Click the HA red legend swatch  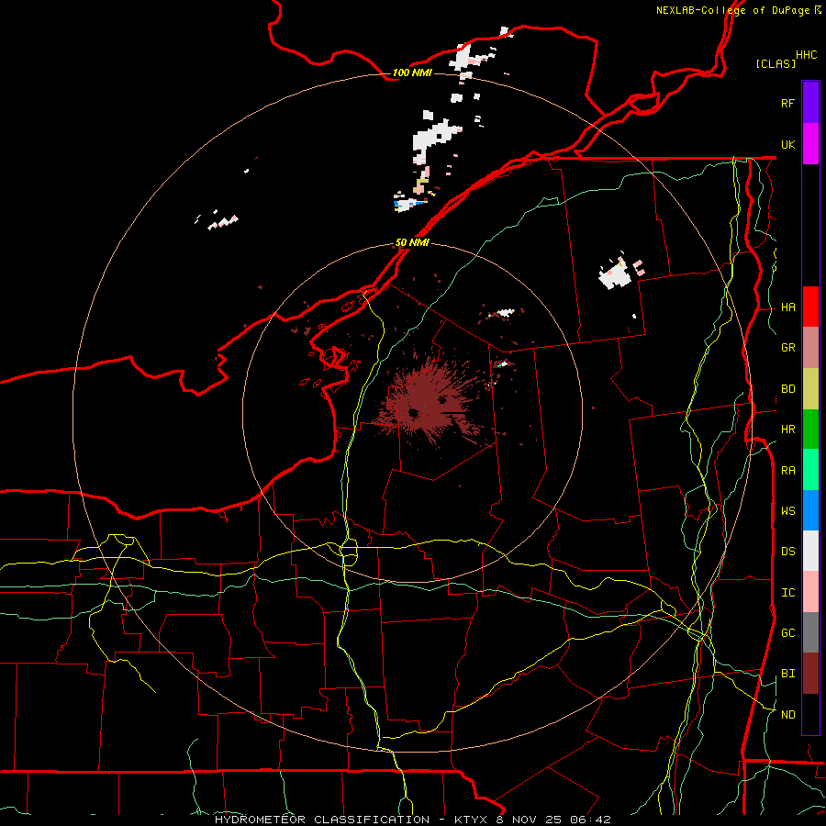[810, 307]
